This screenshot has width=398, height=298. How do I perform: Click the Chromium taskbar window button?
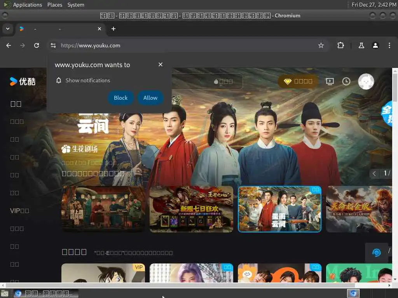[46, 293]
